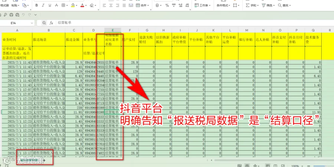The width and height of the screenshot is (334, 167).
Task: Click the justify alignment icon
Action: (x=125, y=5)
